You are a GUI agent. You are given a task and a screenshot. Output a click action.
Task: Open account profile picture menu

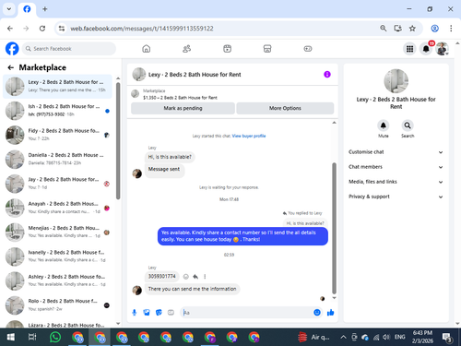pyautogui.click(x=442, y=49)
